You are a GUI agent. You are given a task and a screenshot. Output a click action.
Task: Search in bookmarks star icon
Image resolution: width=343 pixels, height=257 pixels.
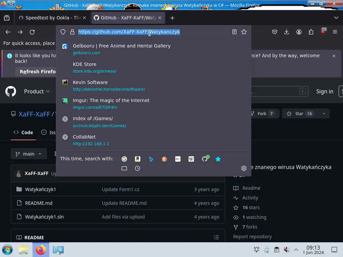click(x=218, y=159)
